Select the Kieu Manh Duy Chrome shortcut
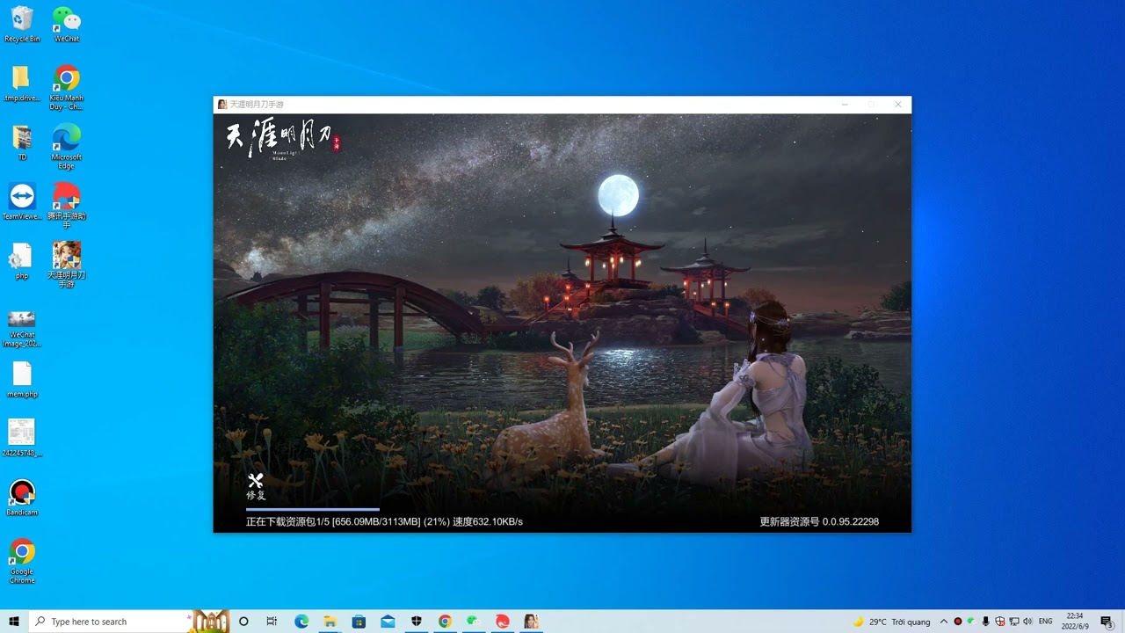Screen dimensions: 1125x633 tap(67, 88)
